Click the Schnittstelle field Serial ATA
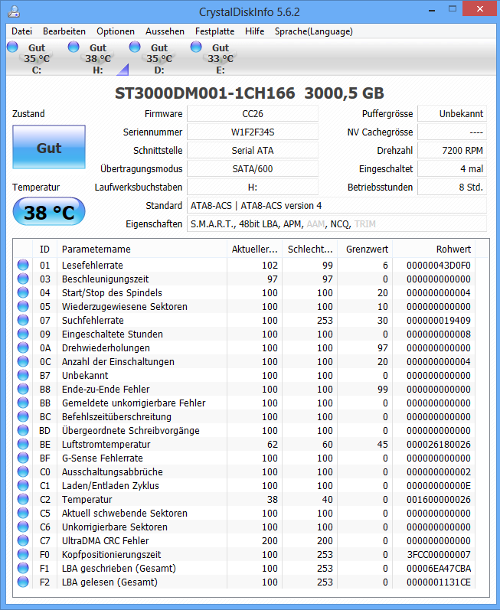Viewport: 500px width, 610px height. click(253, 150)
